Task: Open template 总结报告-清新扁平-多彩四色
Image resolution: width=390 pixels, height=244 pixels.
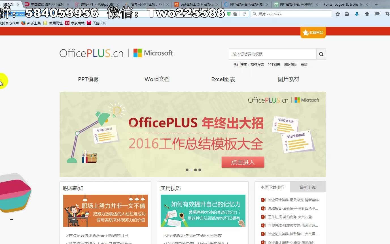Action: [293, 209]
